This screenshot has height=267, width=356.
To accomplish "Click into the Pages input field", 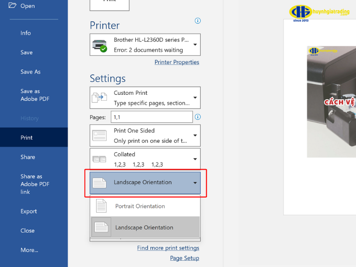I will pyautogui.click(x=151, y=117).
